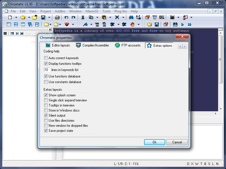Toggle Silent output checkbox
Image resolution: width=226 pixels, height=169 pixels.
pyautogui.click(x=46, y=115)
